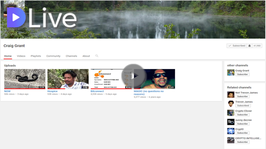Click the 2:24 duration badge on NOW
The width and height of the screenshot is (266, 149).
click(42, 87)
